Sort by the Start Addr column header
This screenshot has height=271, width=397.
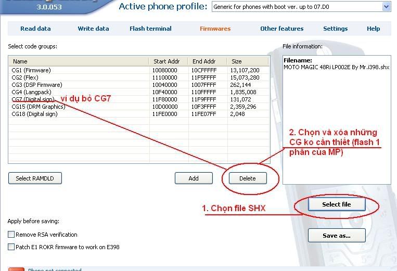click(x=168, y=61)
